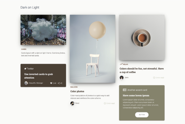Click Reed's avatar picture
185x124 pixels.
pos(72,103)
